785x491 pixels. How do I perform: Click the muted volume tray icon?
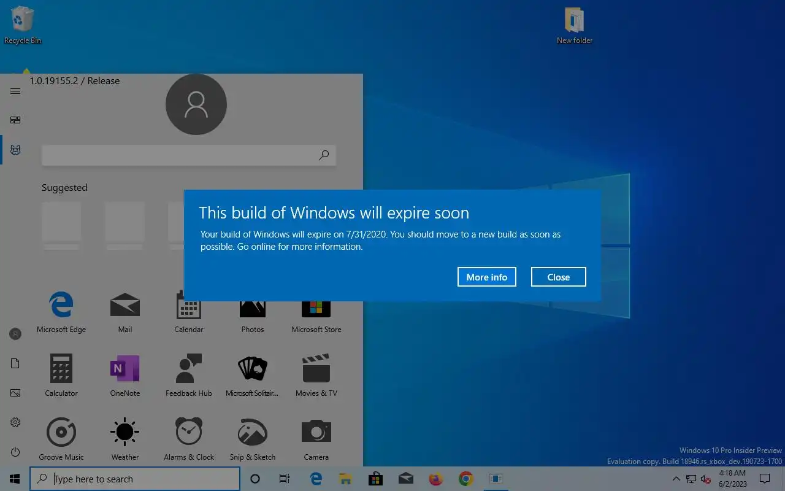tap(706, 479)
